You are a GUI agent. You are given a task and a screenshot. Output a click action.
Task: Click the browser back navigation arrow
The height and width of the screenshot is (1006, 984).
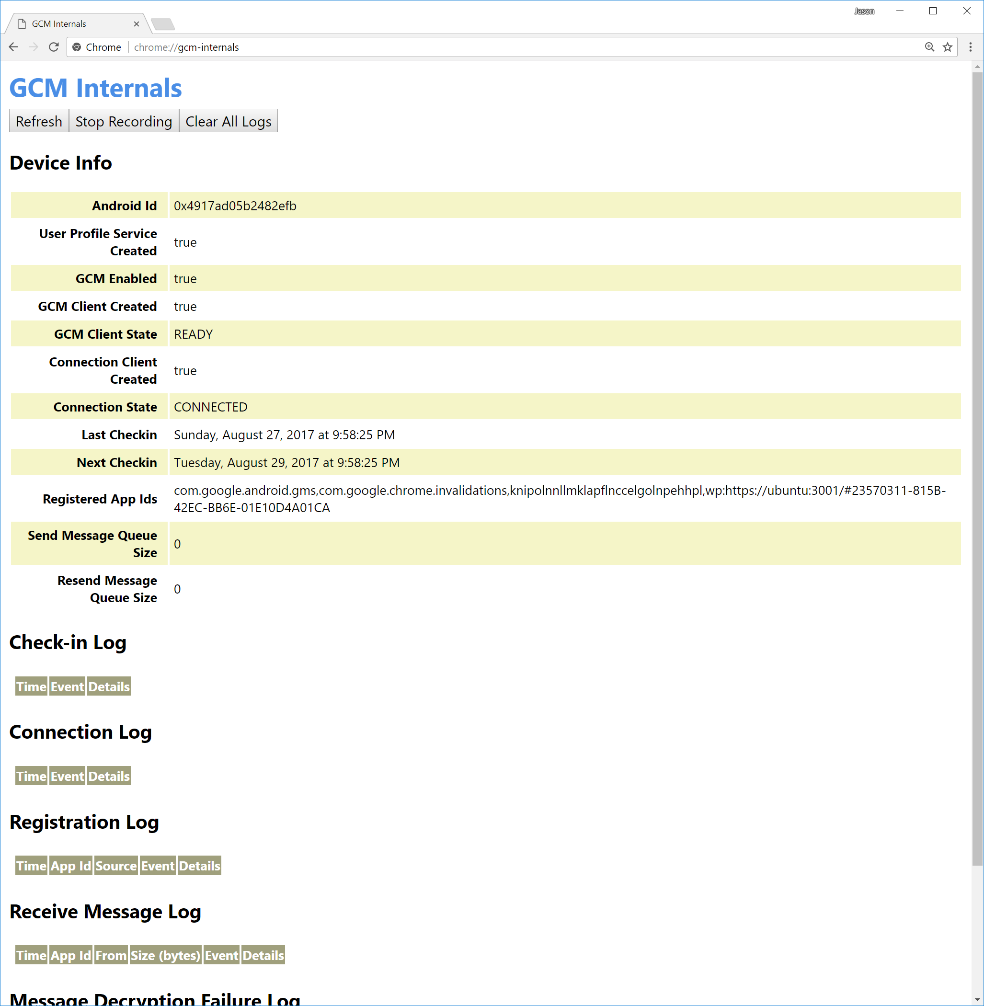13,47
